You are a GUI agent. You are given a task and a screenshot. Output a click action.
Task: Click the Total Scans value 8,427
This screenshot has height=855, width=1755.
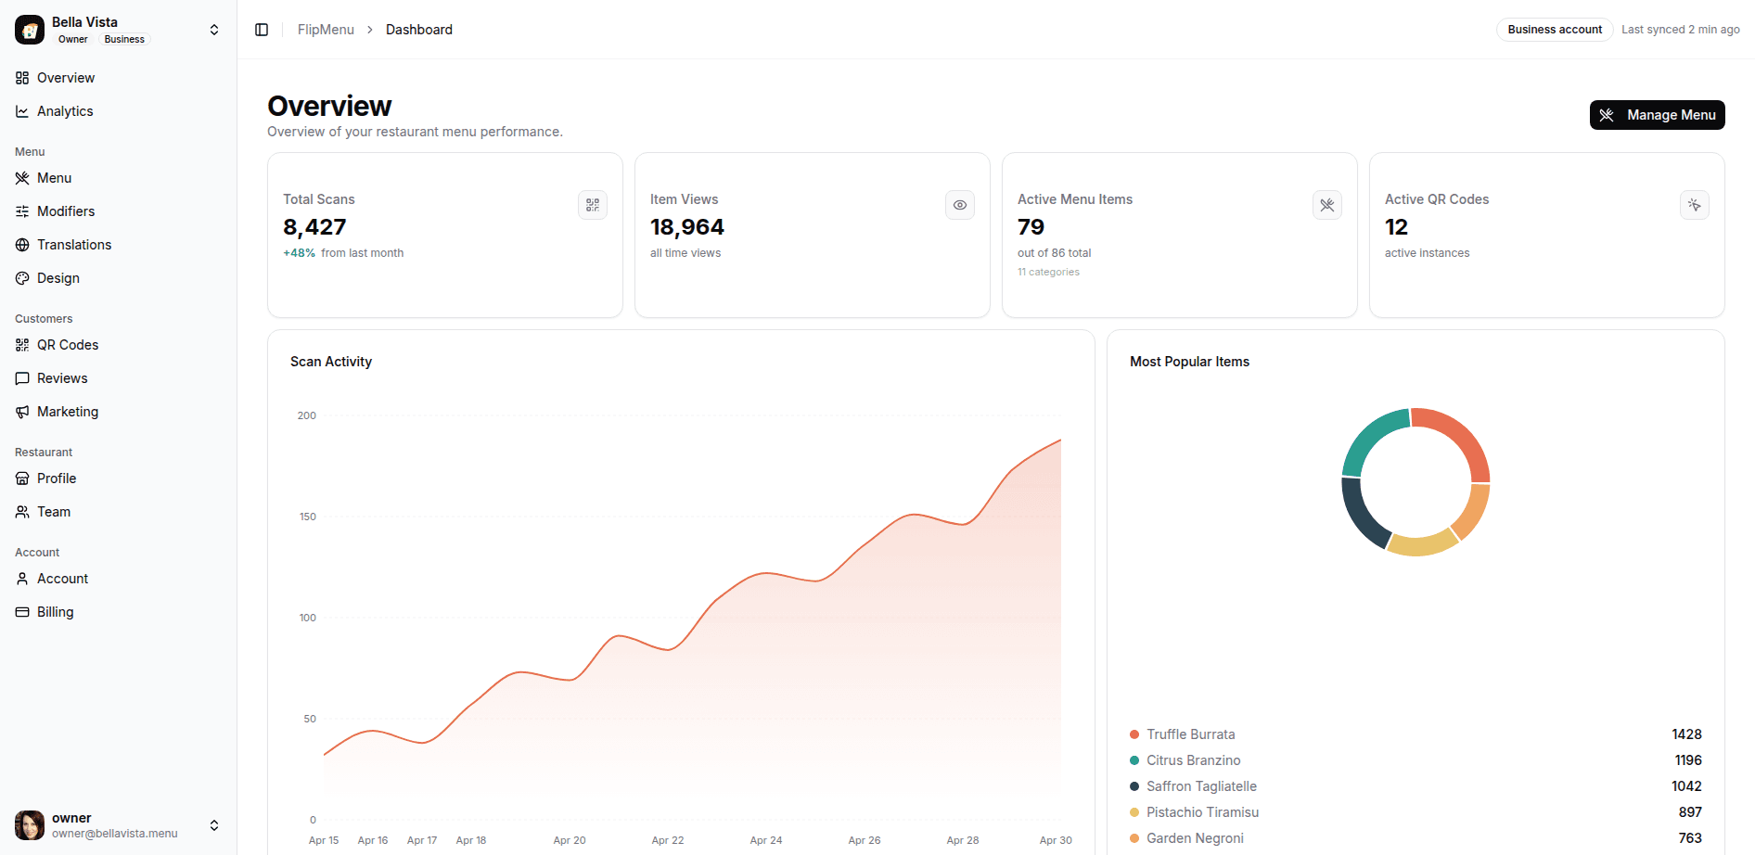314,227
